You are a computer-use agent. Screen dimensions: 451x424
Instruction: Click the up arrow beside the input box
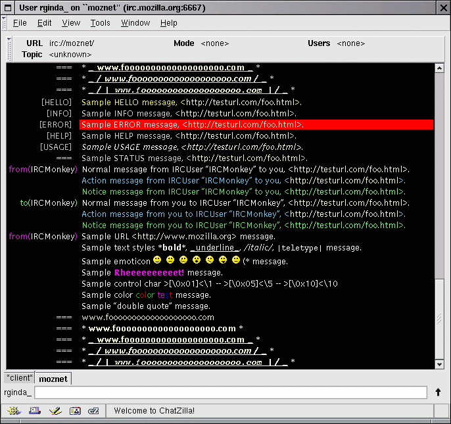[x=439, y=392]
